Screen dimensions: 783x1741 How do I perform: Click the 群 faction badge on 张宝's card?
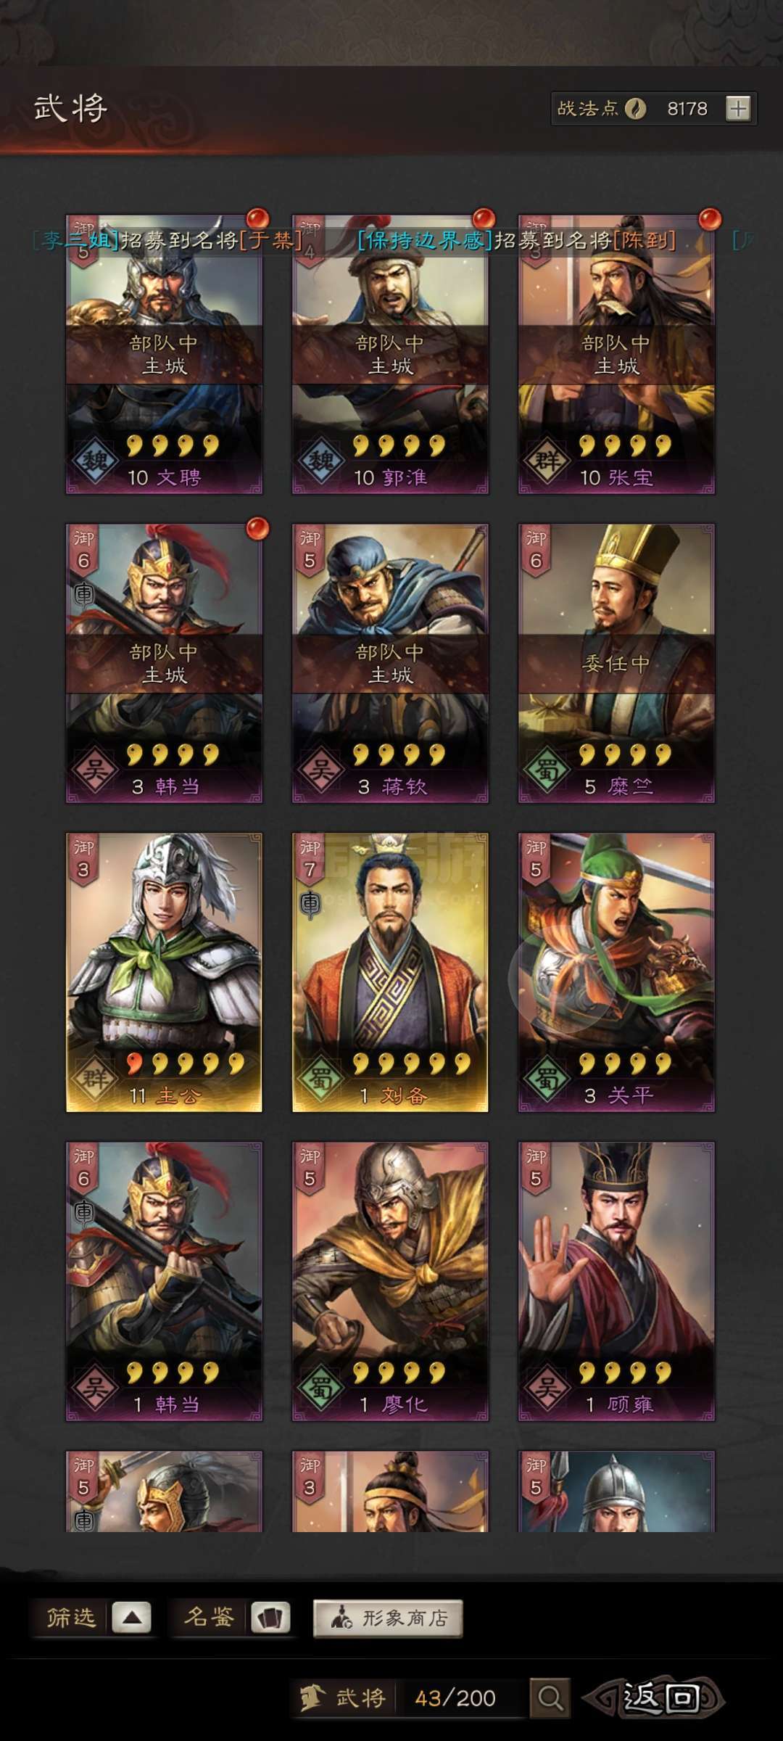pos(547,461)
